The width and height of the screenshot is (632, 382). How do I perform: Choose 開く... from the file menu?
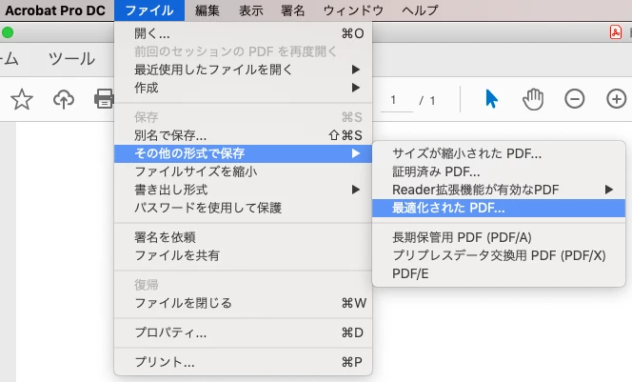click(x=243, y=33)
